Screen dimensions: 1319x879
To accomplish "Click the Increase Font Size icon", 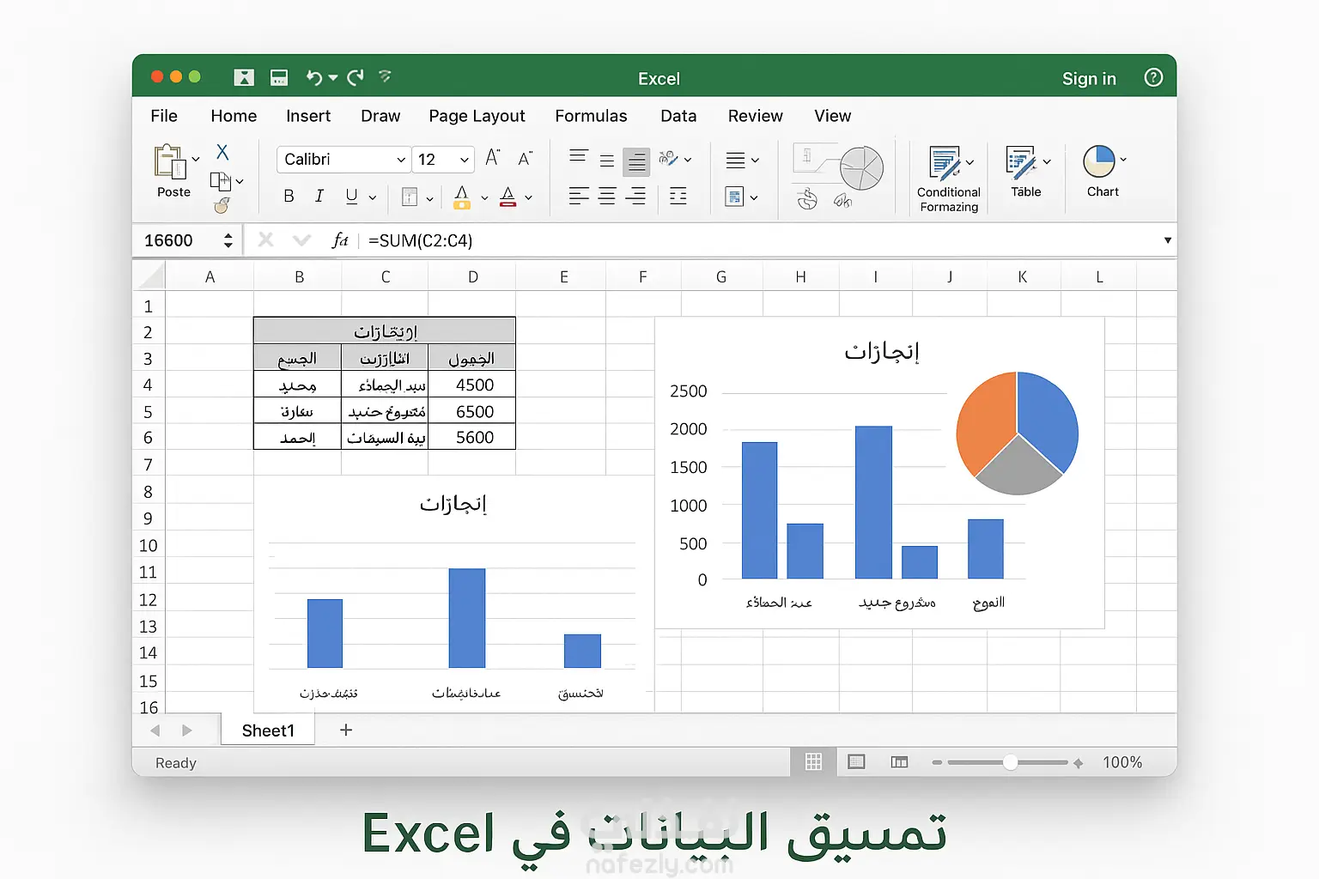I will (493, 158).
